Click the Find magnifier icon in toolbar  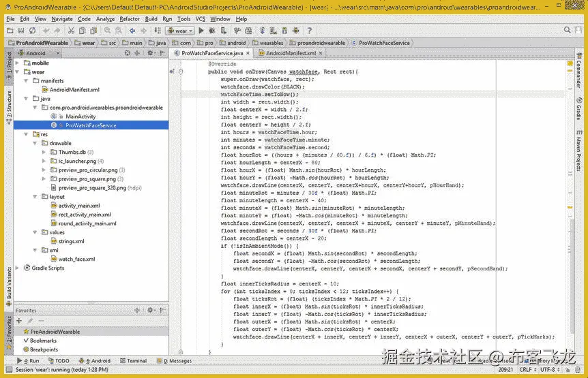tap(108, 31)
